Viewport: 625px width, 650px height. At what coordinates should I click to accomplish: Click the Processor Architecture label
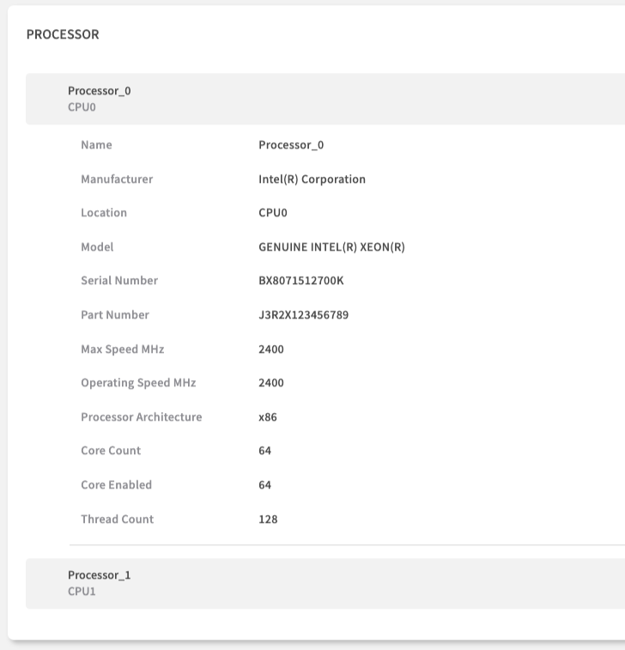(x=141, y=417)
